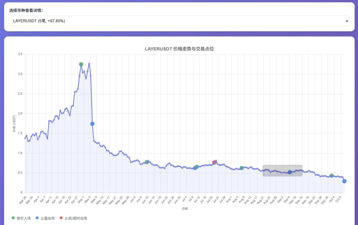Open the LAYERUSDT coin selection dropdown
This screenshot has height=225, width=358.
(x=179, y=21)
